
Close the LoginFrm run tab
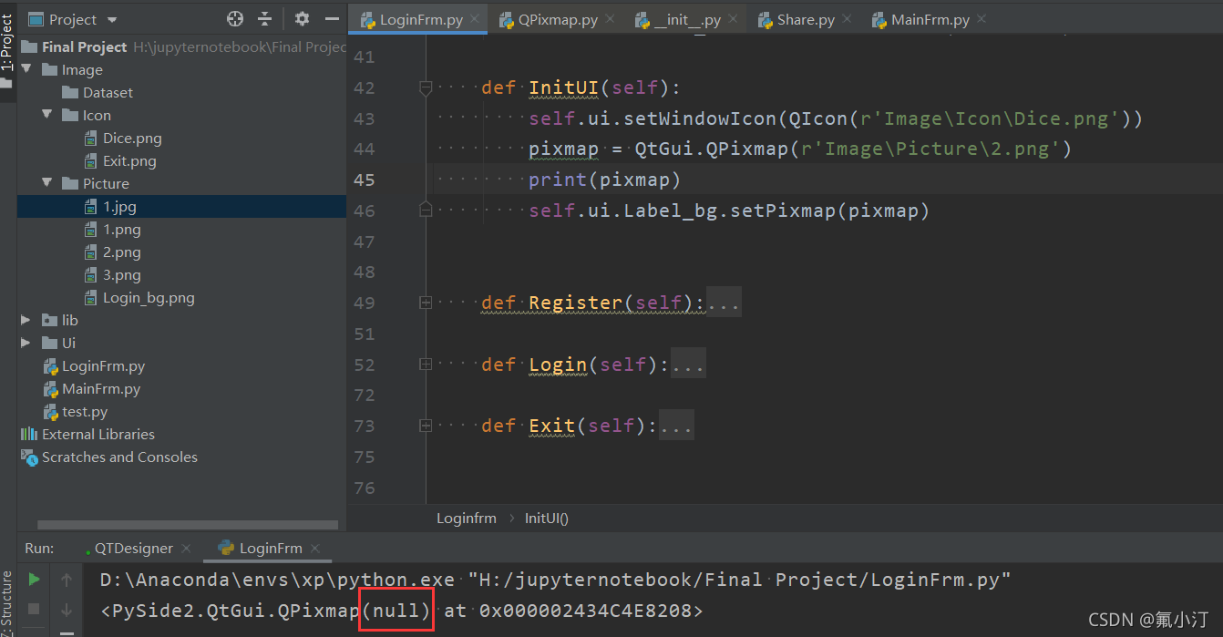(x=315, y=548)
